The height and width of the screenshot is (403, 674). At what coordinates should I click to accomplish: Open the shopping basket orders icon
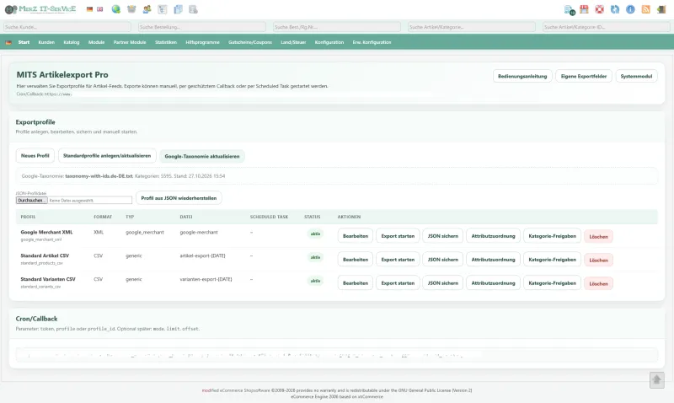tap(131, 9)
